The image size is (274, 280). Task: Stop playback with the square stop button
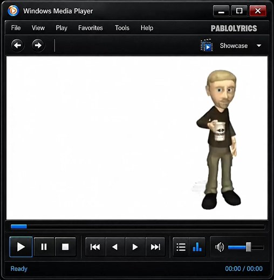65,247
